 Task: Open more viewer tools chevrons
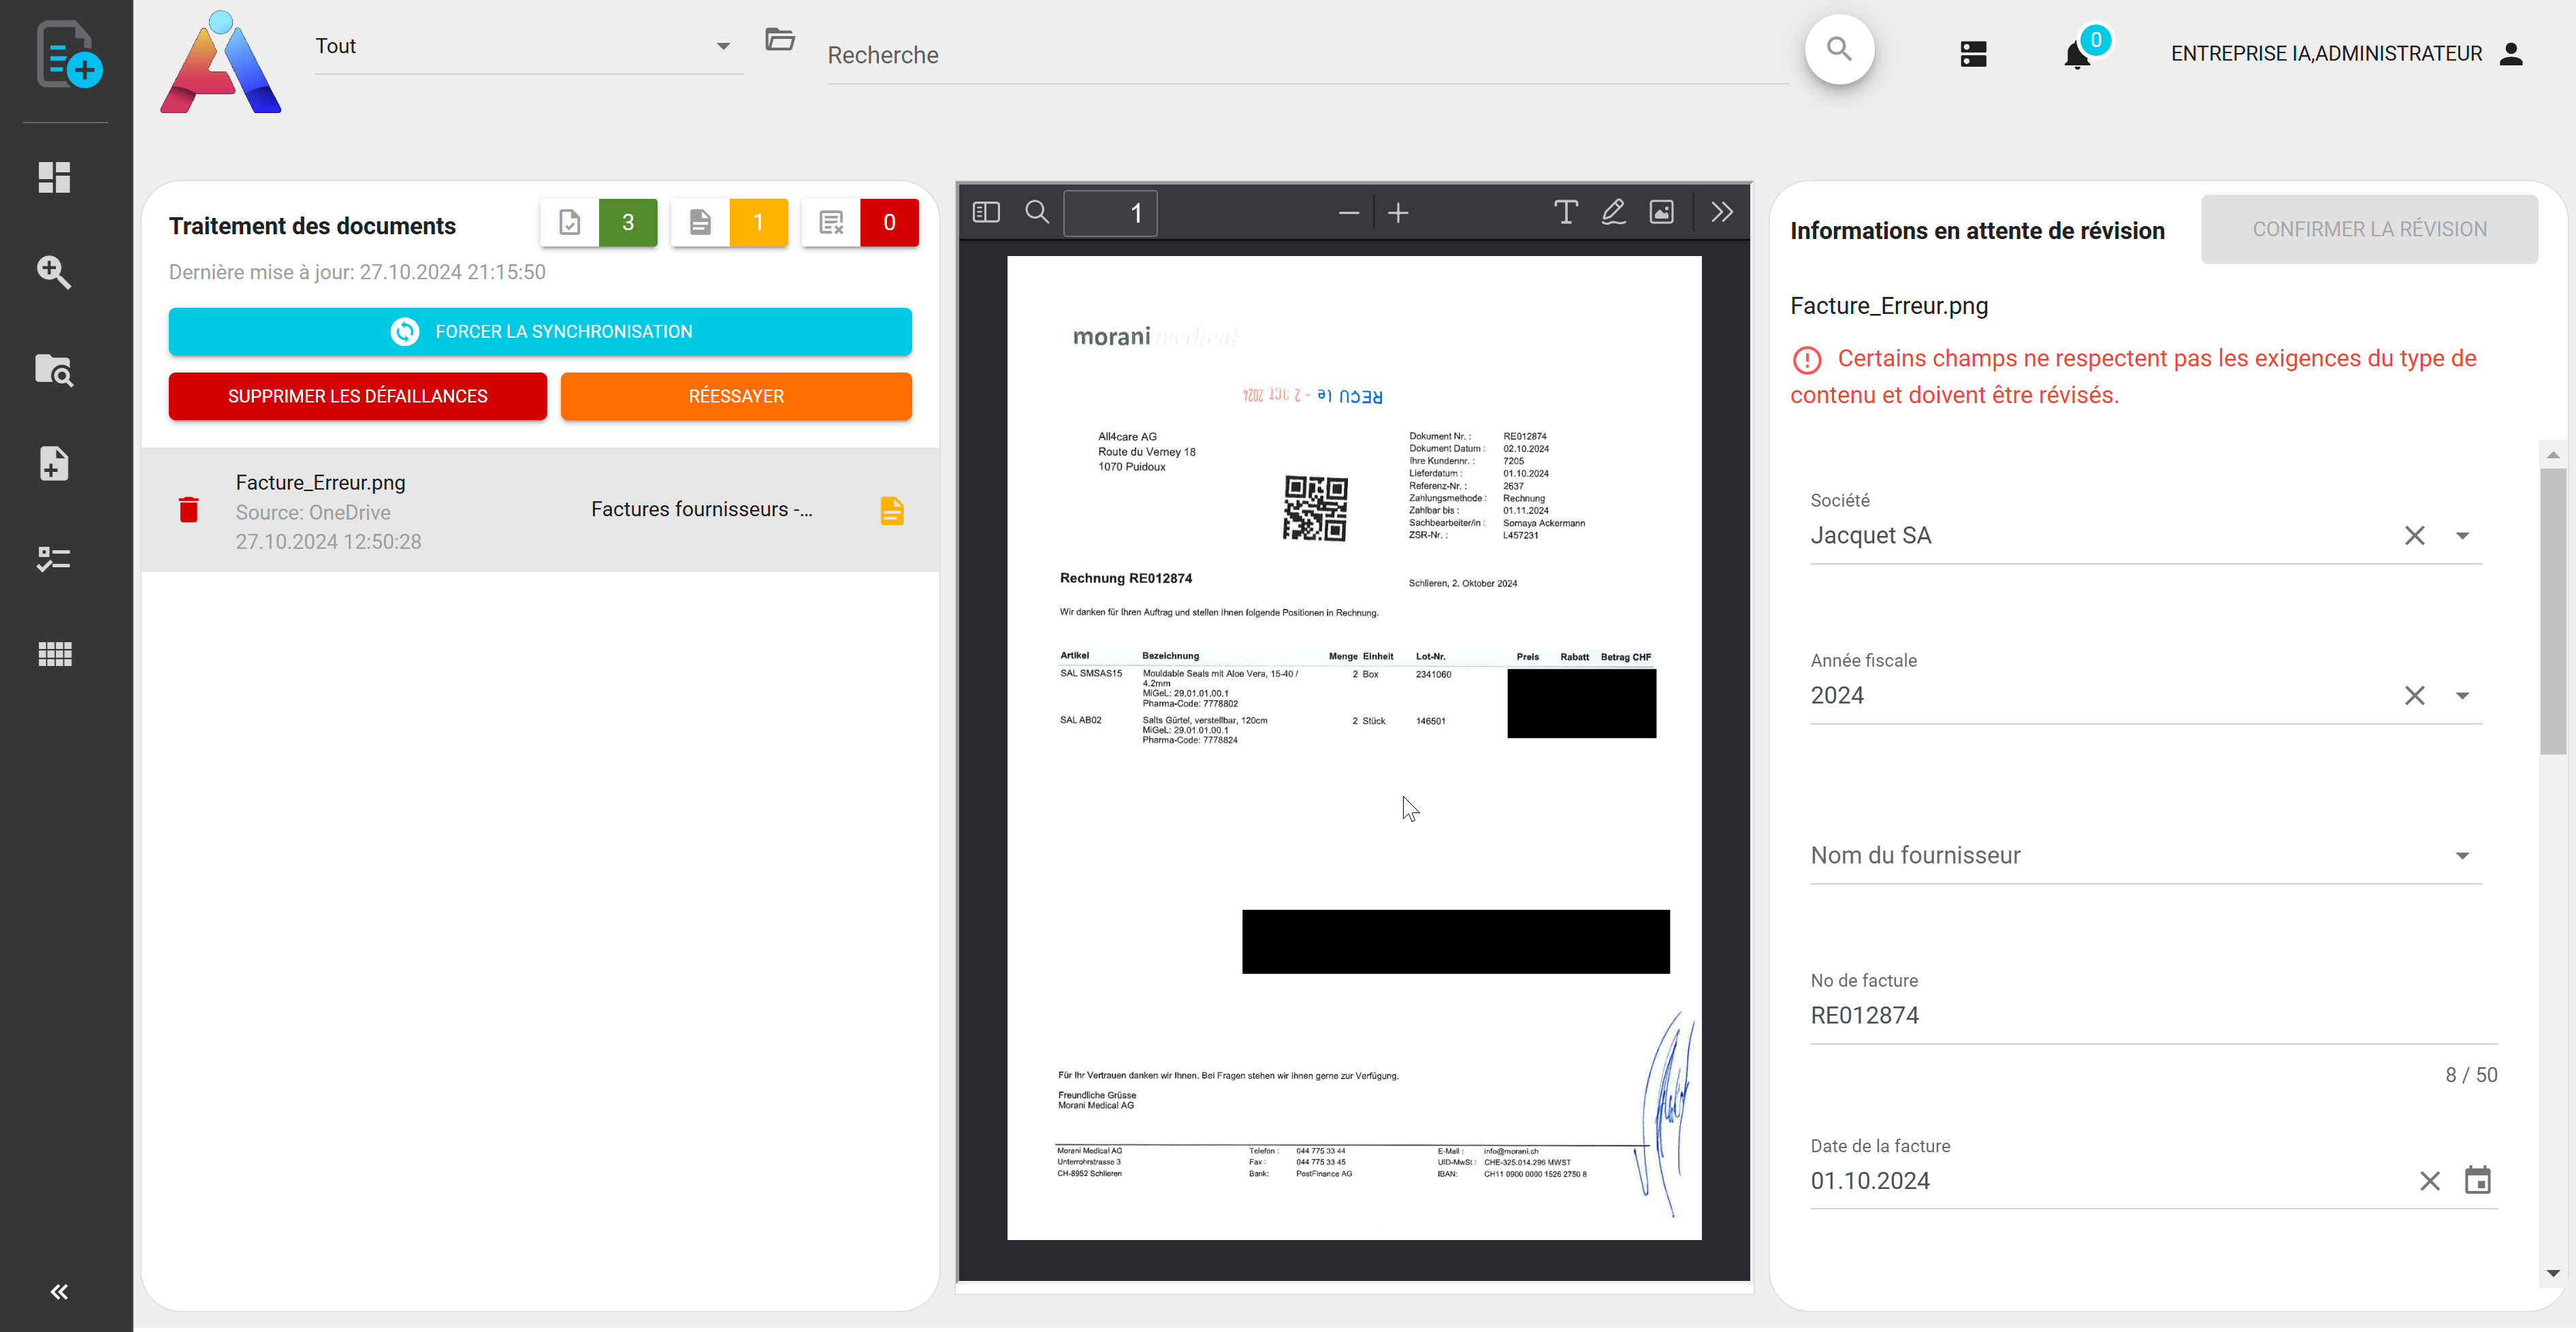(x=1722, y=212)
